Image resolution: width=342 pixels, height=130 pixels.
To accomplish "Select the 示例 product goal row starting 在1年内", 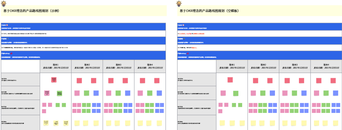I will tap(83, 34).
